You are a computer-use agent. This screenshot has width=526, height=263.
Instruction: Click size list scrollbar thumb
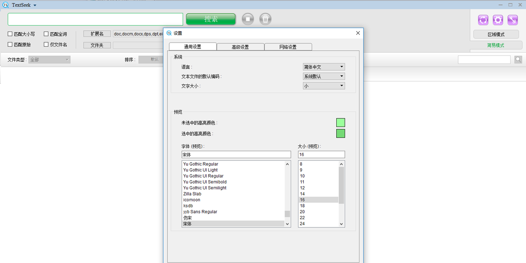[x=341, y=185]
